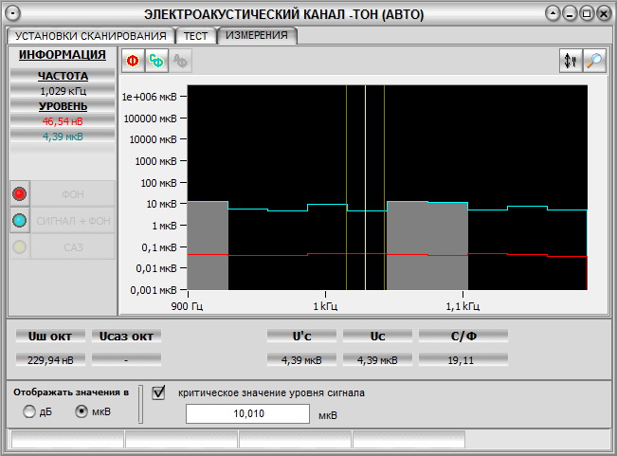Click the vertical axis scaling arrows icon
This screenshot has width=617, height=456.
point(571,60)
